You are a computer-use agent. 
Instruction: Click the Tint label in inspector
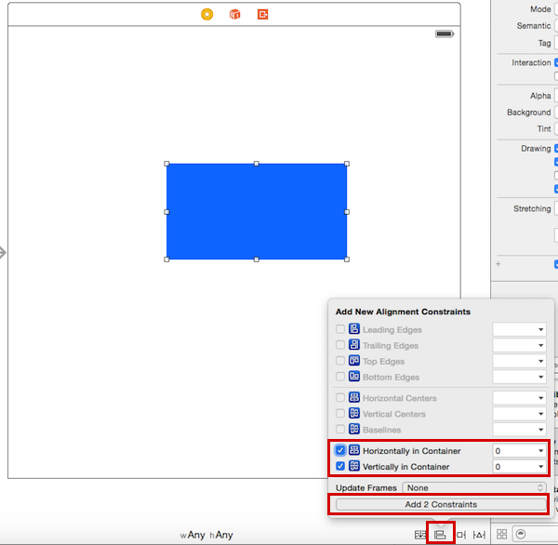[x=544, y=129]
